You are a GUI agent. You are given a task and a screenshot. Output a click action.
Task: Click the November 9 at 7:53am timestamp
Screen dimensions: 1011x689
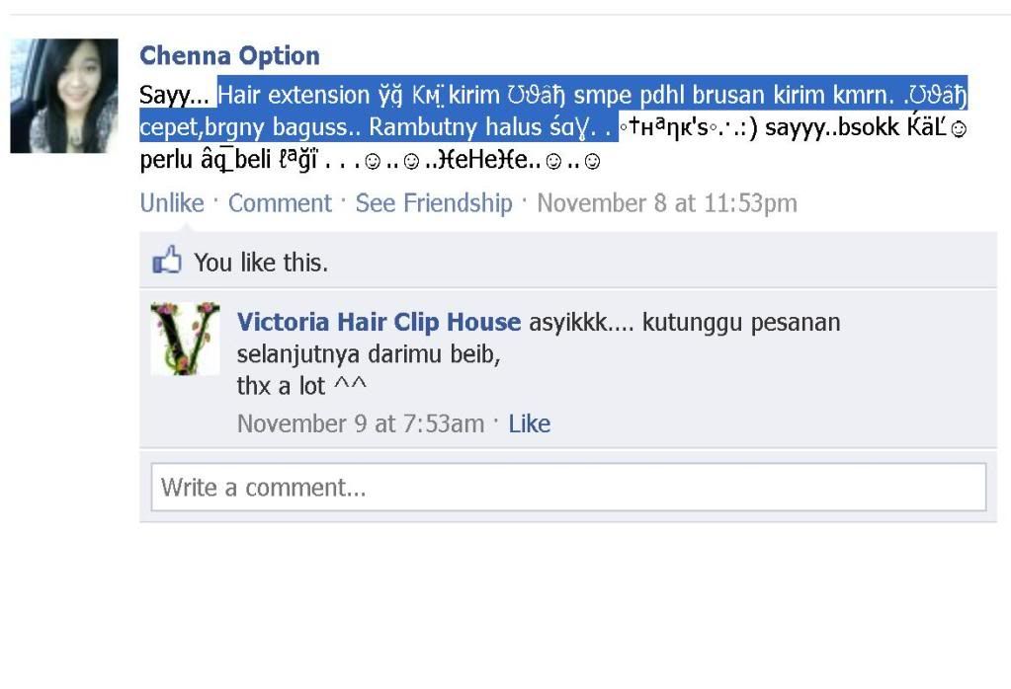(361, 423)
